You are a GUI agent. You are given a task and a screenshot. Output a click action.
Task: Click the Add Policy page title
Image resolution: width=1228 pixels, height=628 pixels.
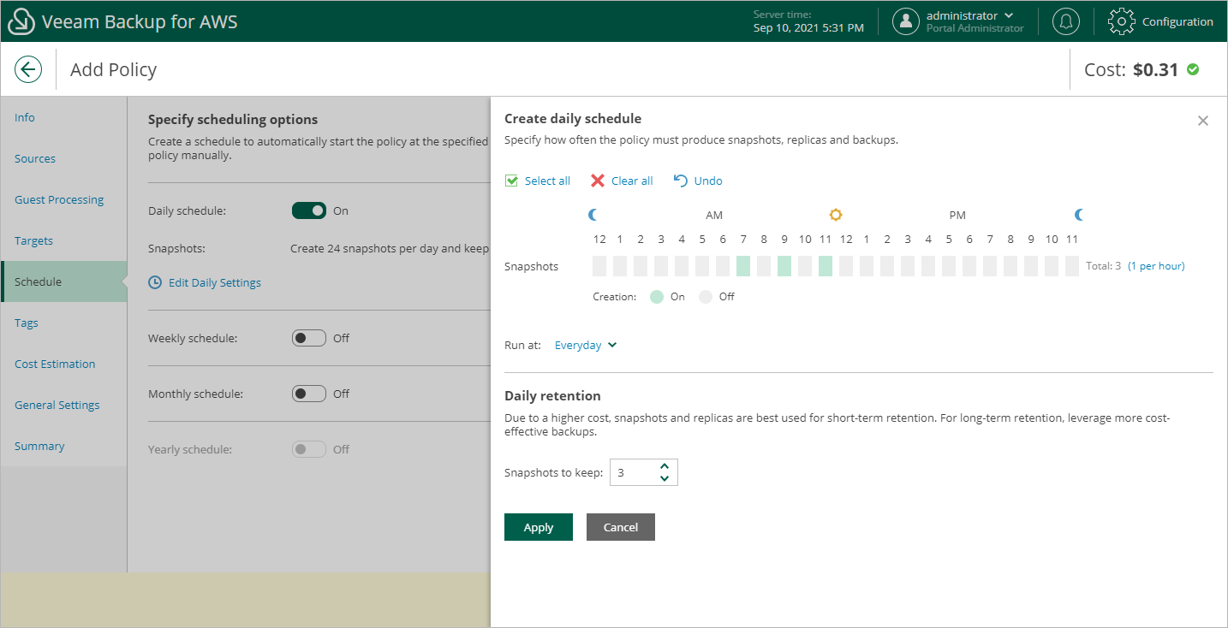pos(114,69)
